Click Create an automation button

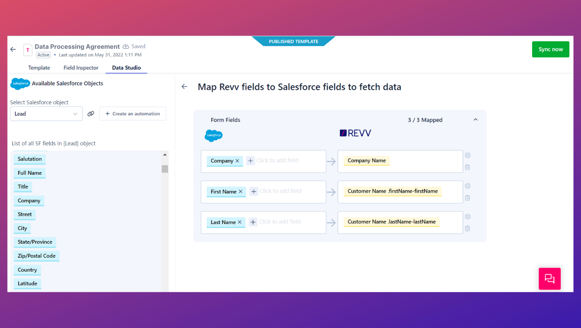coord(133,114)
